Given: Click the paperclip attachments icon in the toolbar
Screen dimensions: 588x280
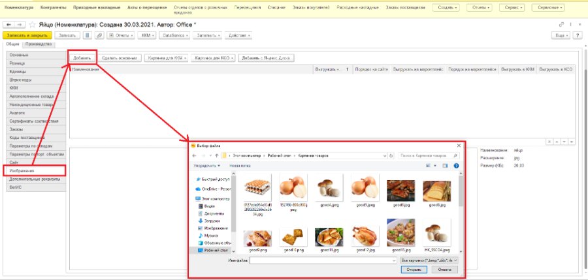Looking at the screenshot, I should (99, 35).
